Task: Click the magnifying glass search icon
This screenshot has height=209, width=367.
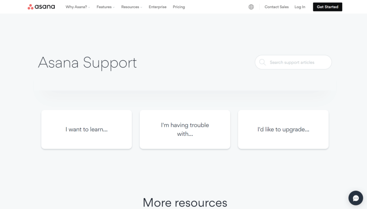Action: pos(263,62)
